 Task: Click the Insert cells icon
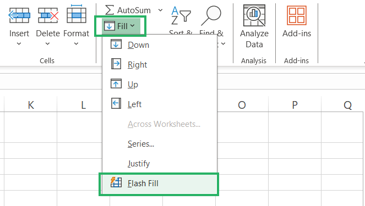coord(19,15)
